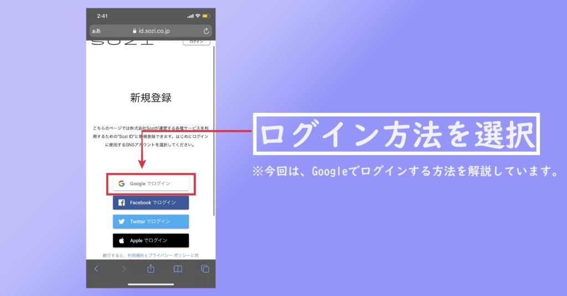The image size is (567, 296).
Task: Tap the id.sozi.co.jp address field
Action: coord(151,31)
